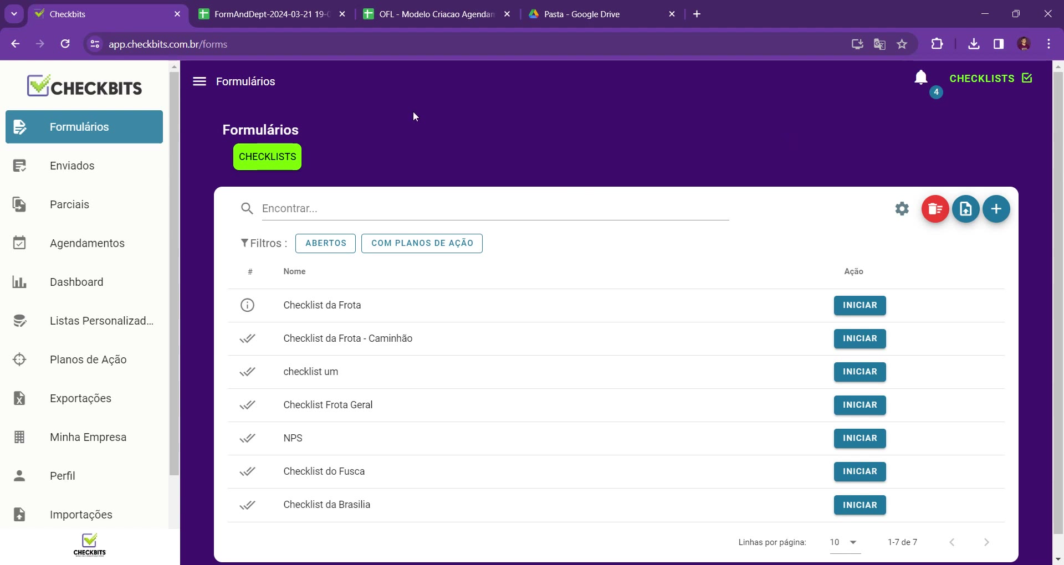Click the search magnifier icon
Viewport: 1064px width, 565px height.
(x=247, y=208)
